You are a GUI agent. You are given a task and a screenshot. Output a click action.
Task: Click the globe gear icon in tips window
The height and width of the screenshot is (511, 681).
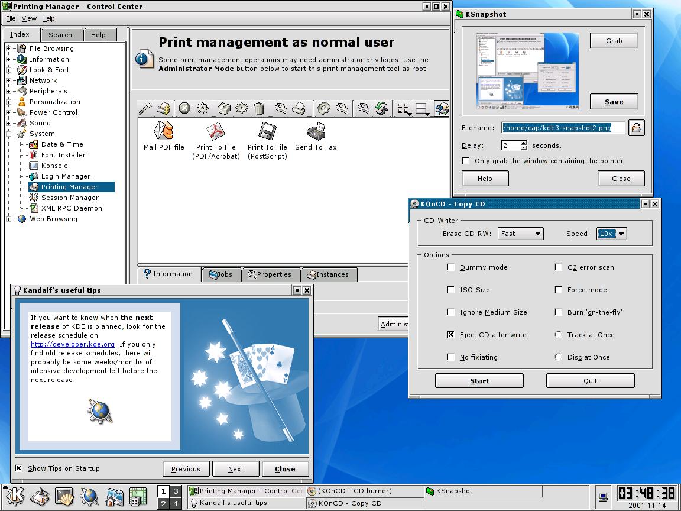pyautogui.click(x=99, y=410)
